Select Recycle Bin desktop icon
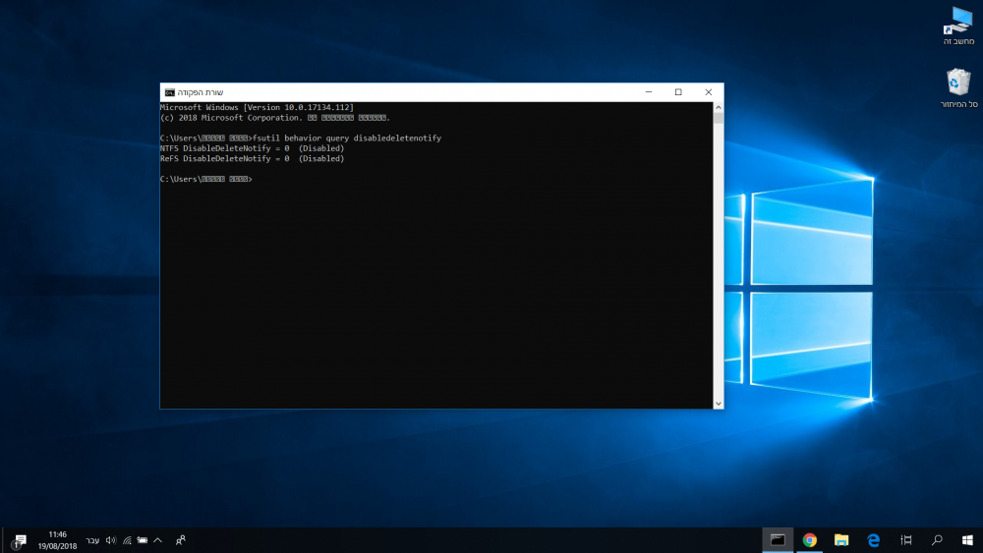The height and width of the screenshot is (553, 983). 958,88
